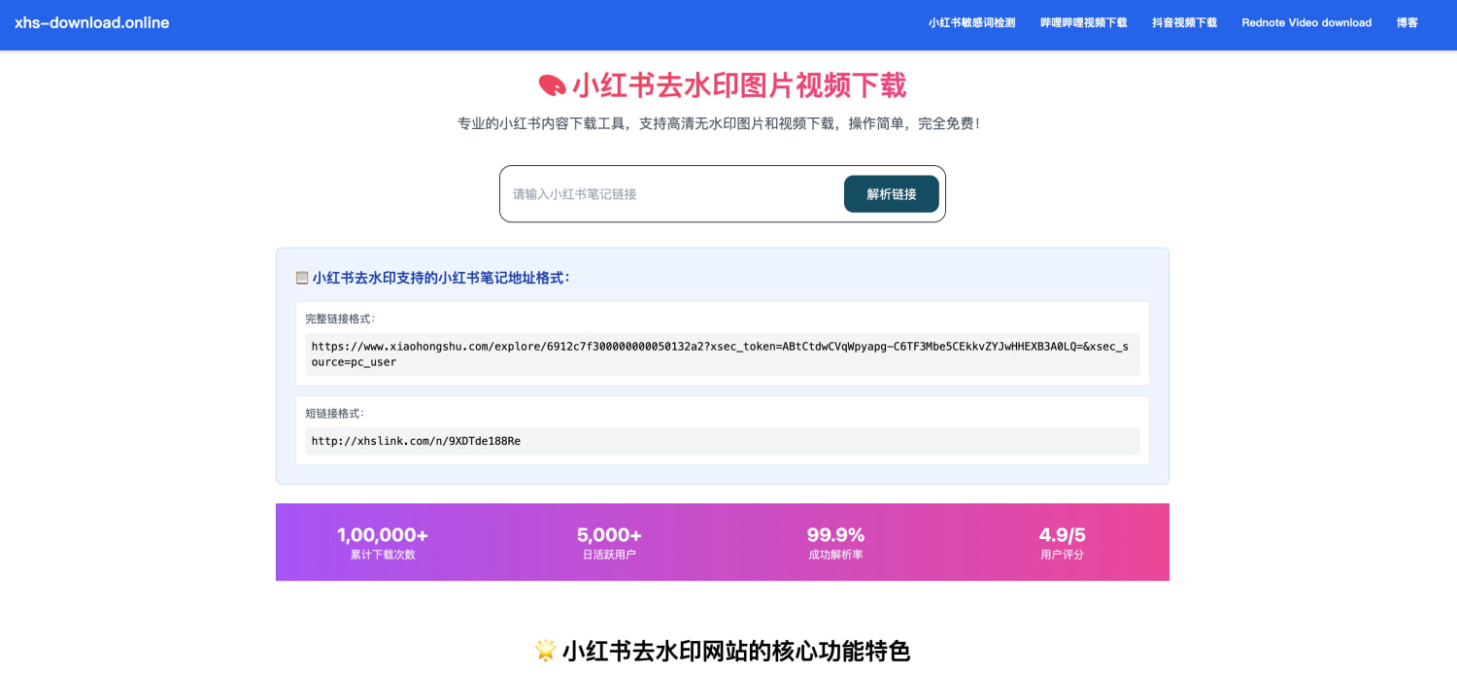This screenshot has height=674, width=1457.
Task: Click the 1,00,000+ download count stat
Action: [383, 534]
